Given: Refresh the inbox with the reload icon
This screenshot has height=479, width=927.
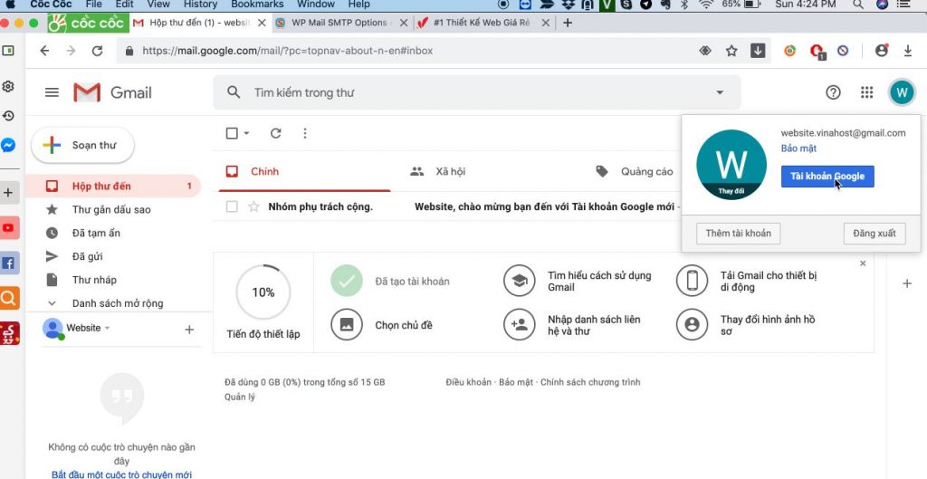Looking at the screenshot, I should (x=276, y=133).
